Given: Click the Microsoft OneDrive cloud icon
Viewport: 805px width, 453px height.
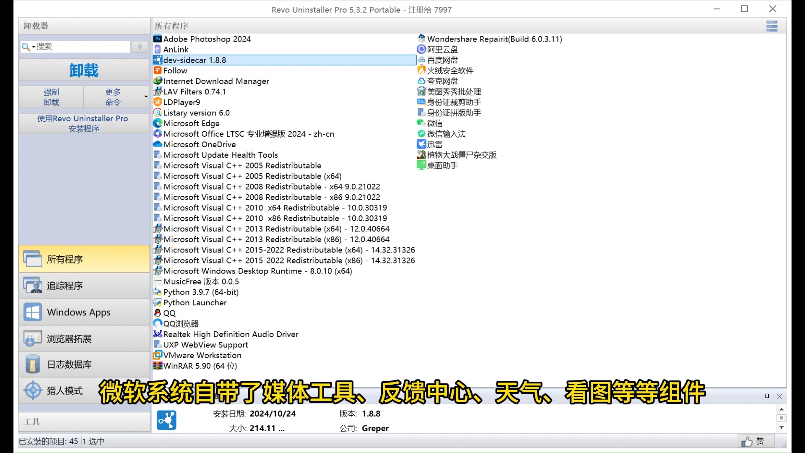Looking at the screenshot, I should tap(158, 144).
